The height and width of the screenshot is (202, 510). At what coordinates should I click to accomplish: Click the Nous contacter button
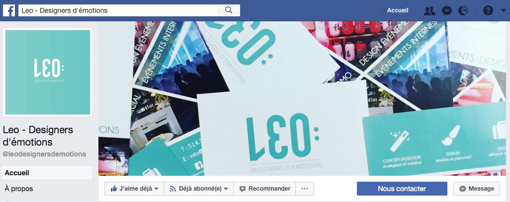pos(402,189)
